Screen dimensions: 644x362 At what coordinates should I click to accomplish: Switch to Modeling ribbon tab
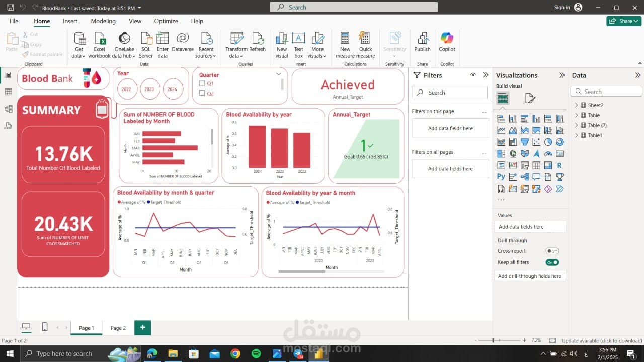pyautogui.click(x=103, y=21)
